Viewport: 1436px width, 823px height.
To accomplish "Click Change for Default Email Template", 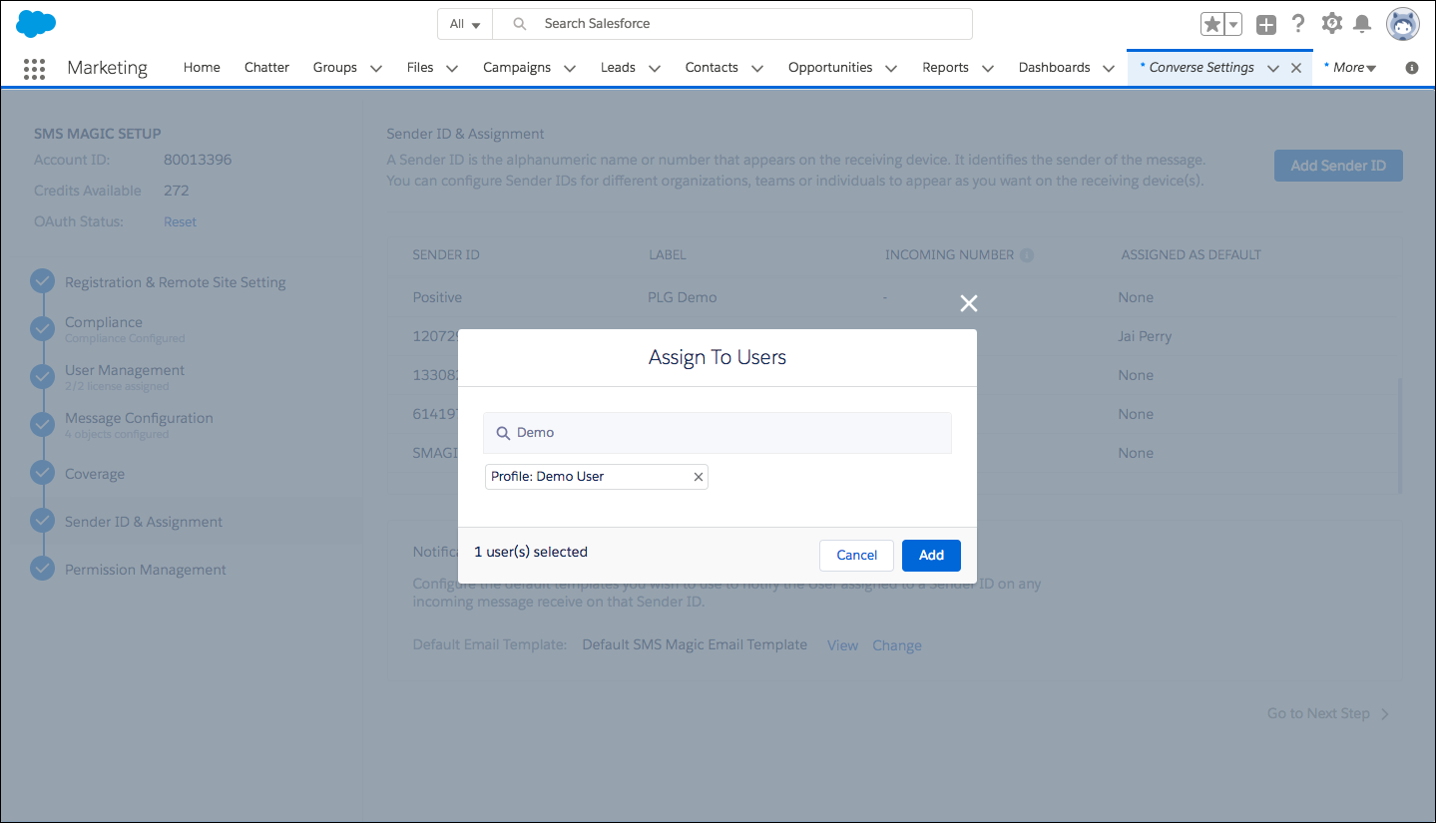I will tap(897, 645).
